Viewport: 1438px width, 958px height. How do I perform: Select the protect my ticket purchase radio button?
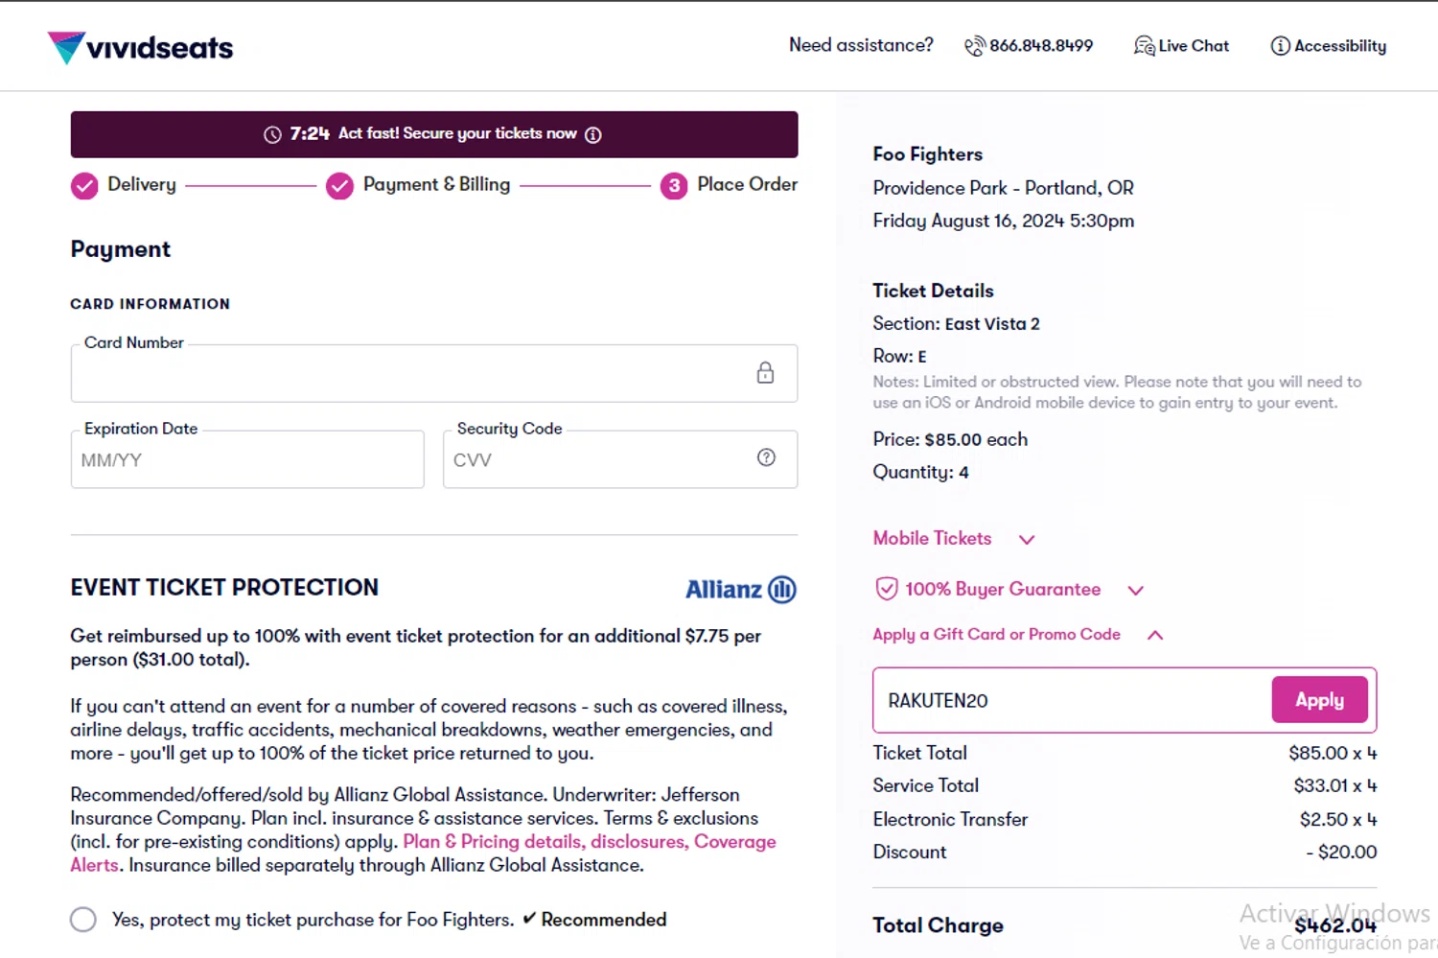[x=83, y=920]
